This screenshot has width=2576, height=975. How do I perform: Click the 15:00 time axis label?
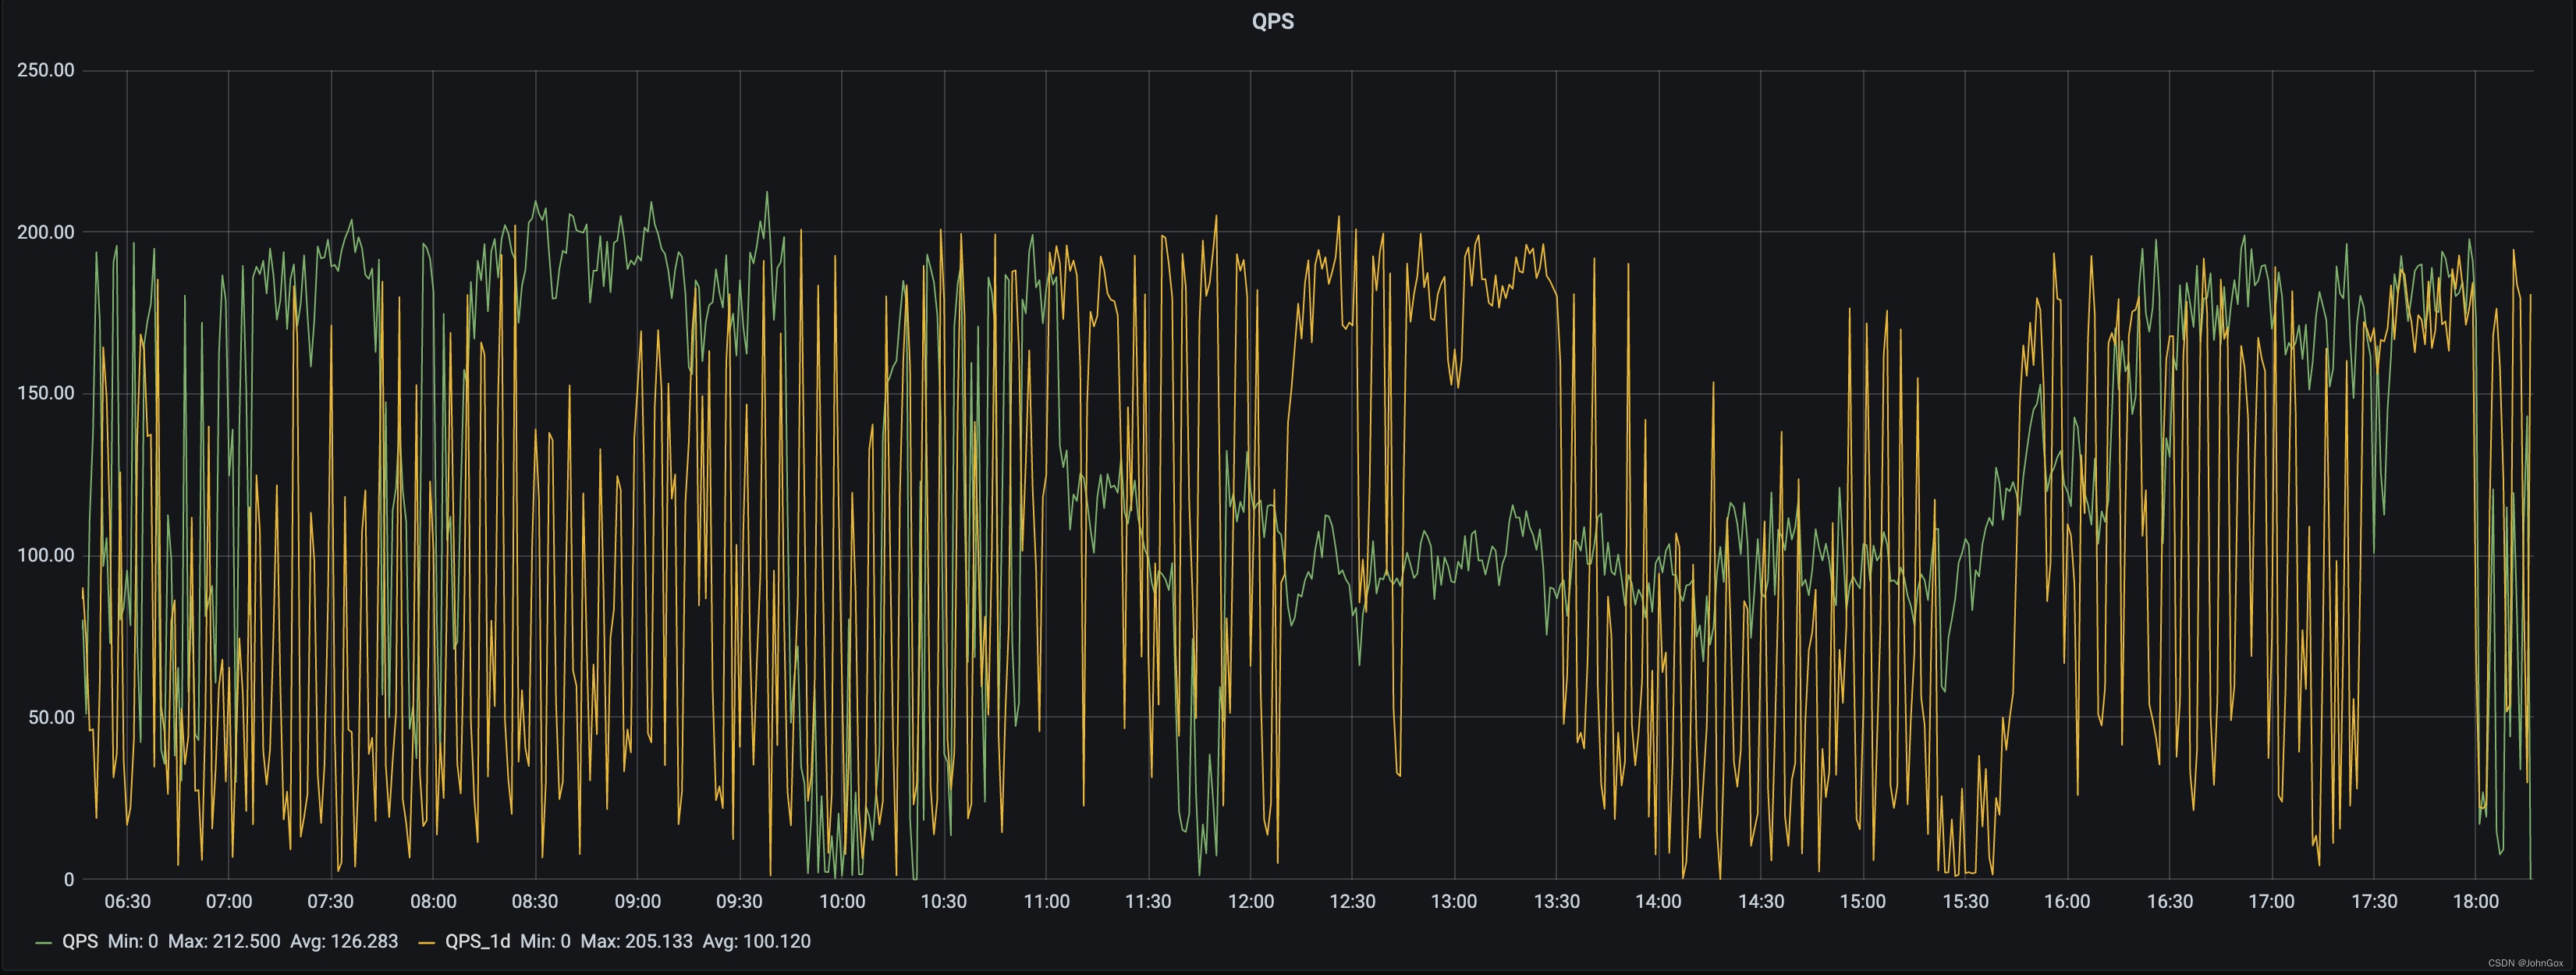(1862, 901)
